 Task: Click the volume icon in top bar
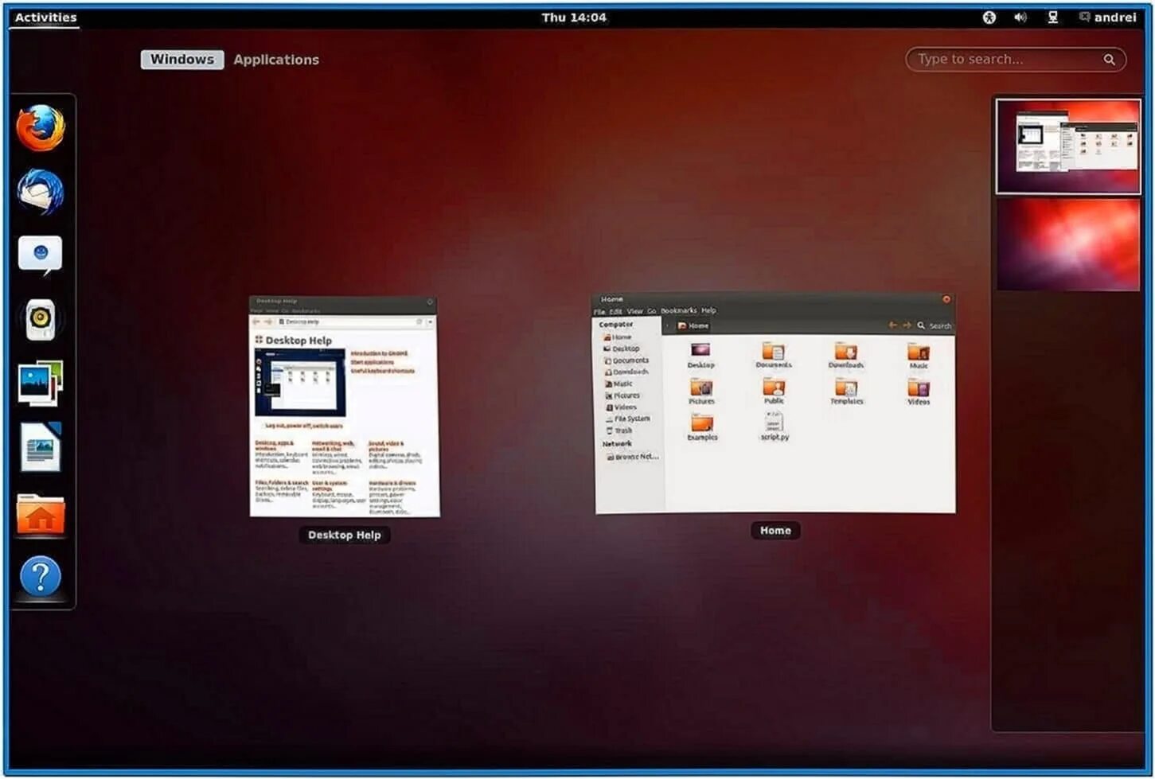(1020, 18)
